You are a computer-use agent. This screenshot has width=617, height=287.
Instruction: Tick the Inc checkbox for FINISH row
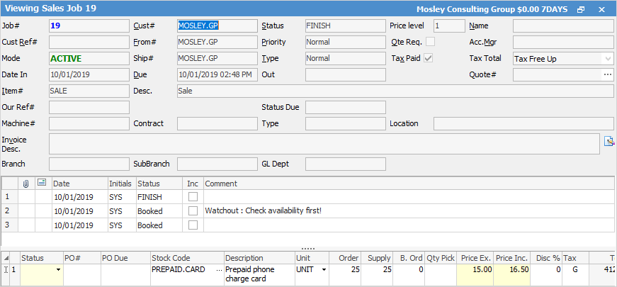[193, 196]
